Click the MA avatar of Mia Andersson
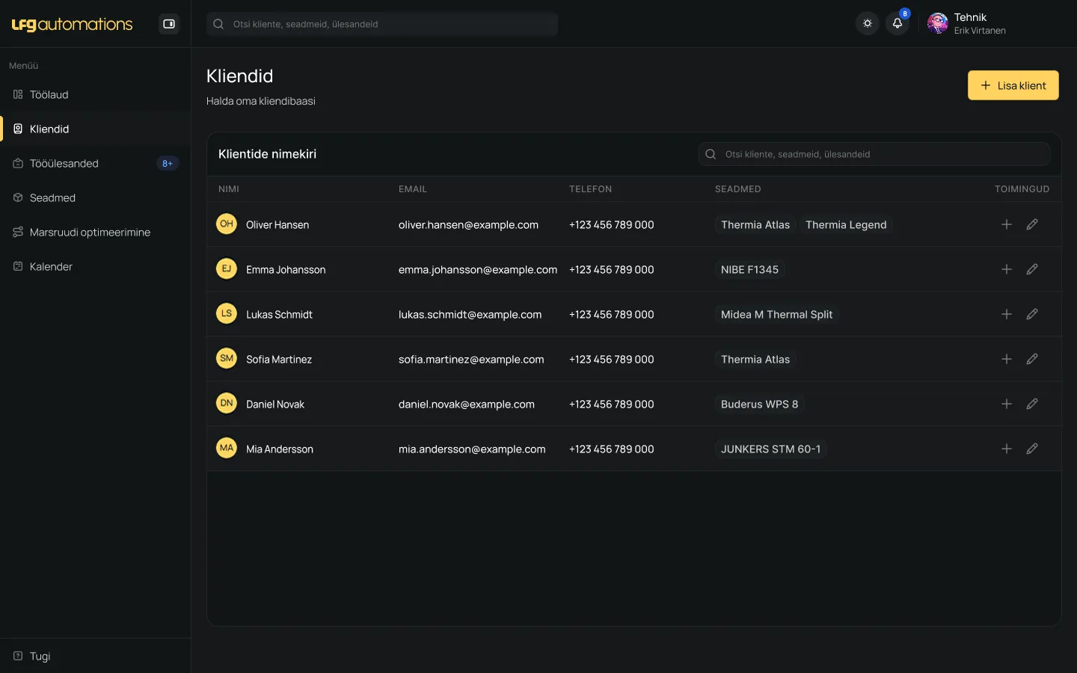 pyautogui.click(x=227, y=448)
